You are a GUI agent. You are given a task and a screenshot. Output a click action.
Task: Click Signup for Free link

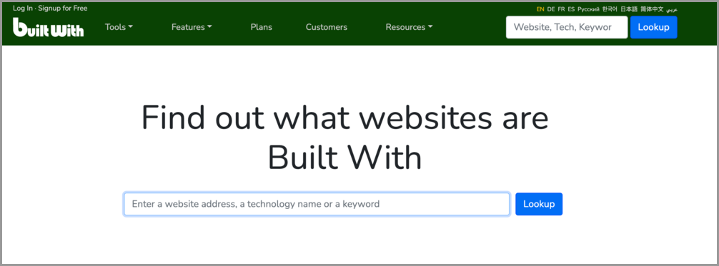tap(63, 9)
